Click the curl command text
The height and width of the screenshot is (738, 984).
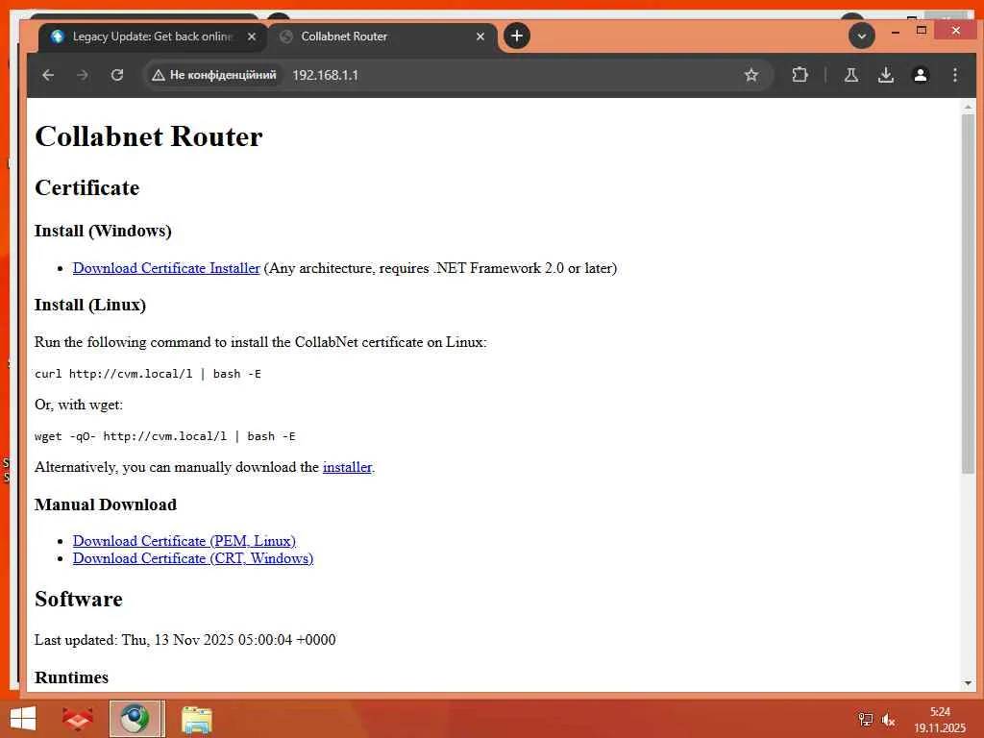pyautogui.click(x=147, y=374)
